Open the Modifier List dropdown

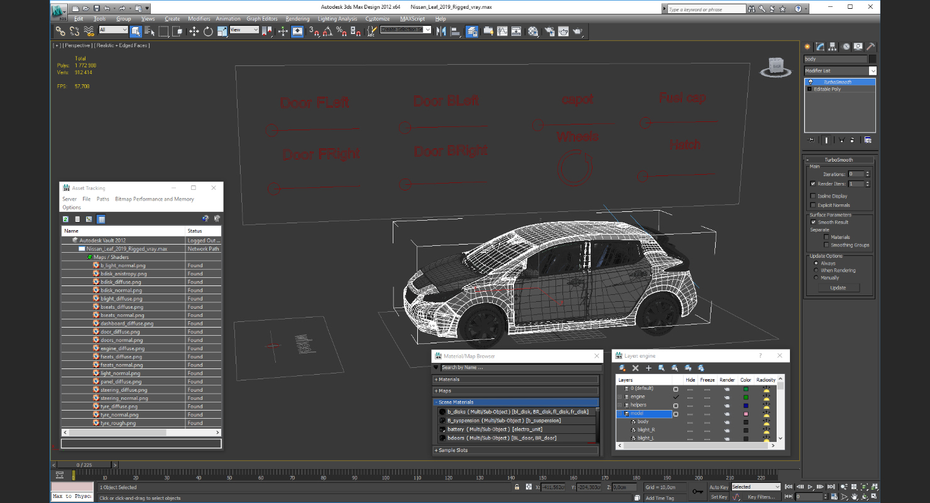pyautogui.click(x=840, y=71)
